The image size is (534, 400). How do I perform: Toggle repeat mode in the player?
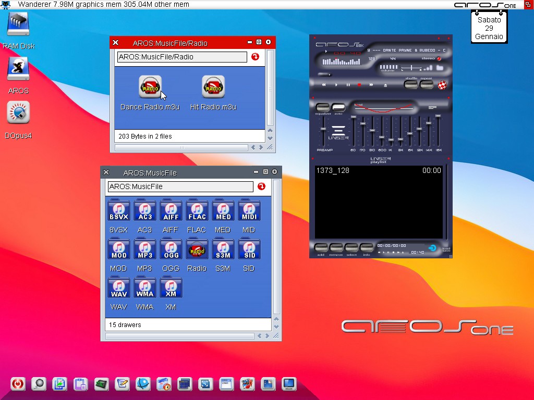[426, 84]
